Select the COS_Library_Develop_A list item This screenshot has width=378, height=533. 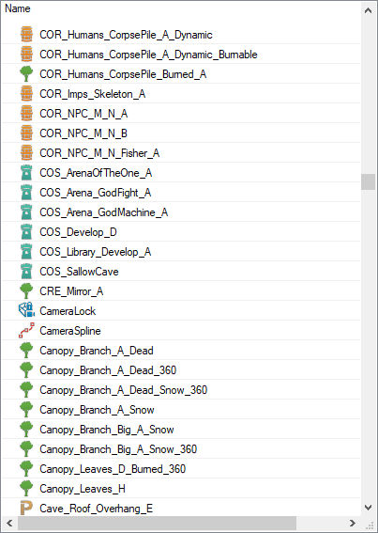(181, 252)
